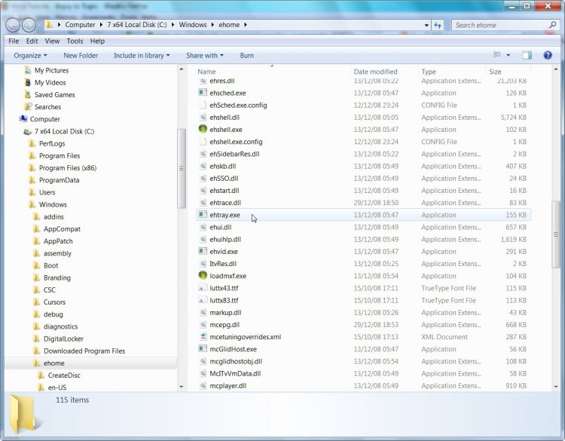Open the Include in library dropdown
The image size is (565, 441).
142,56
